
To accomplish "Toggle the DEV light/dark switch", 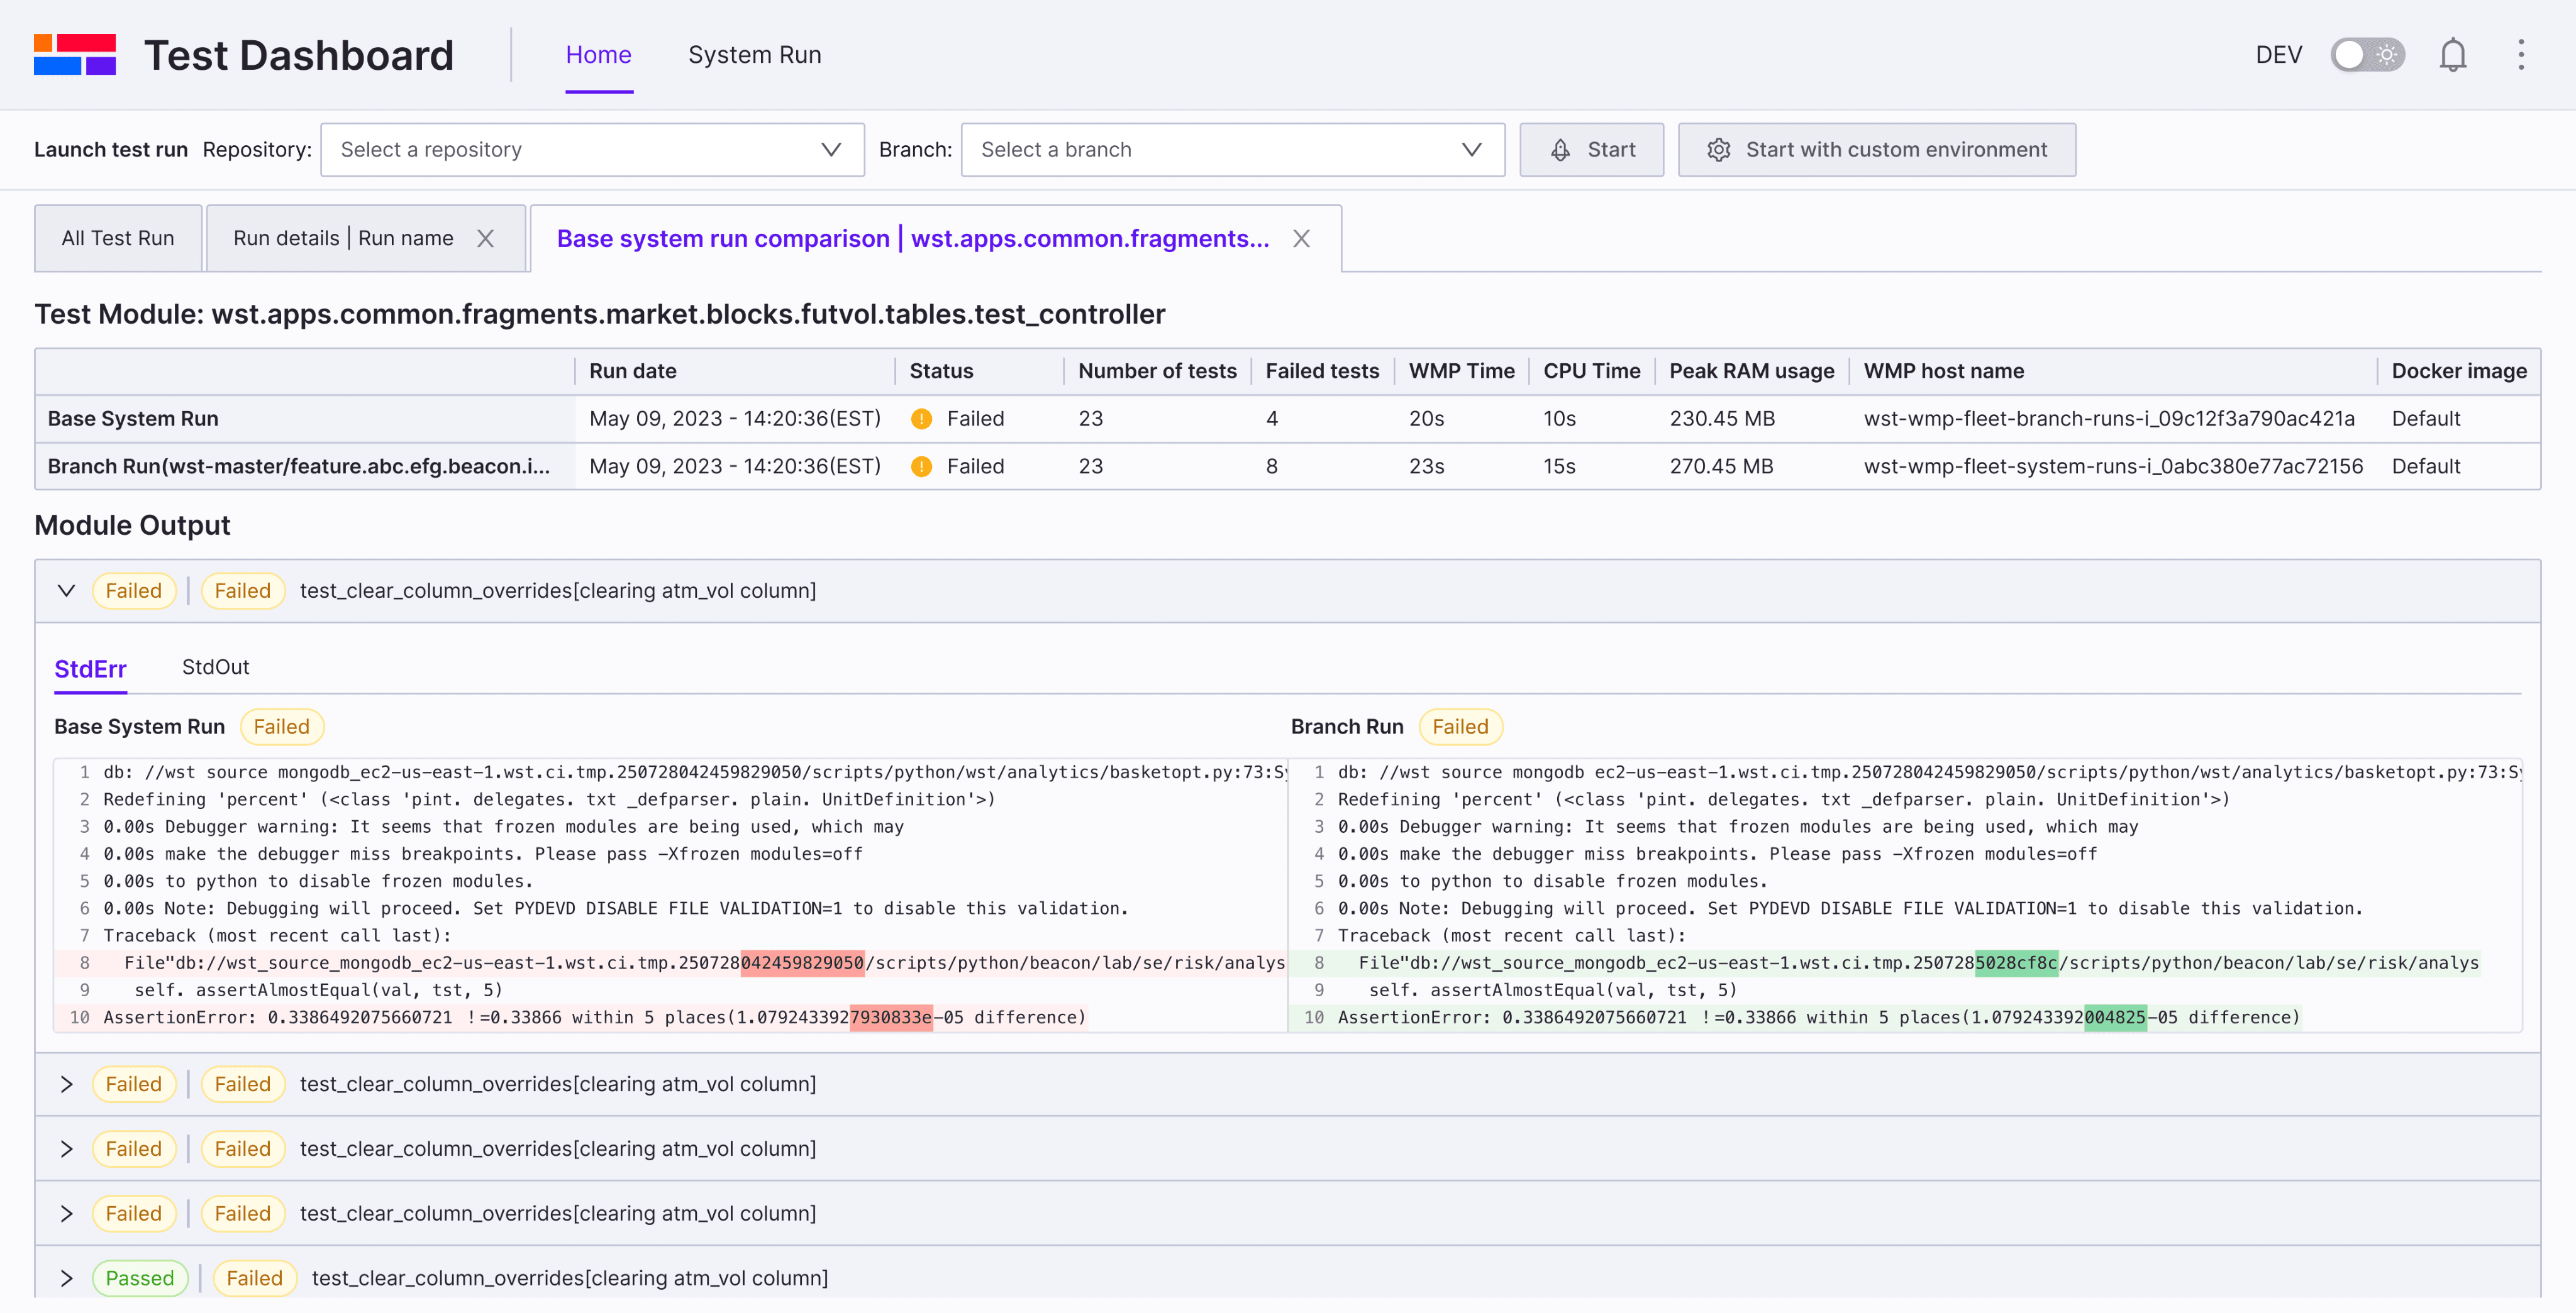I will tap(2367, 55).
